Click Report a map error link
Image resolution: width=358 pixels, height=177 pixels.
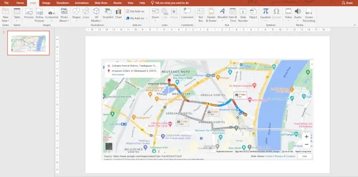tap(303, 152)
